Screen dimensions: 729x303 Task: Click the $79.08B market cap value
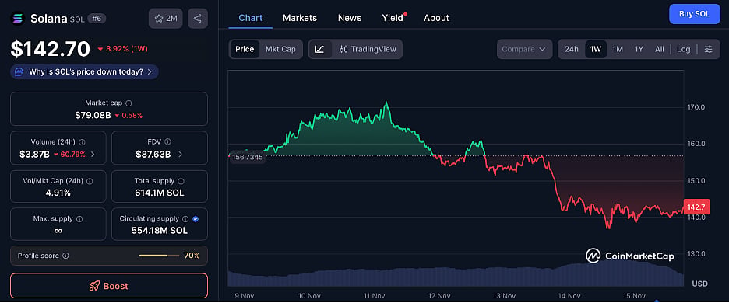[93, 115]
